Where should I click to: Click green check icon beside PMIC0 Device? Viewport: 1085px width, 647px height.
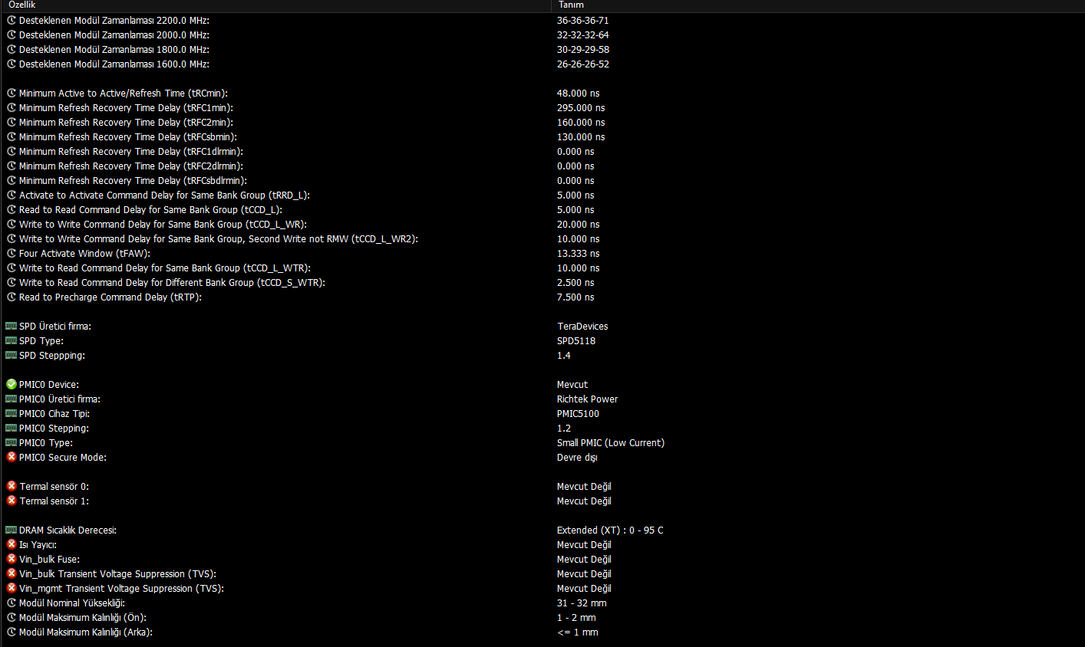click(x=12, y=385)
